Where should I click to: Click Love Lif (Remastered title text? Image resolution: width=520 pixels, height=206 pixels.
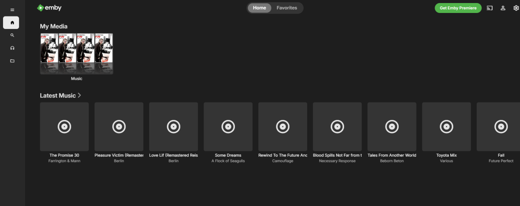click(173, 155)
